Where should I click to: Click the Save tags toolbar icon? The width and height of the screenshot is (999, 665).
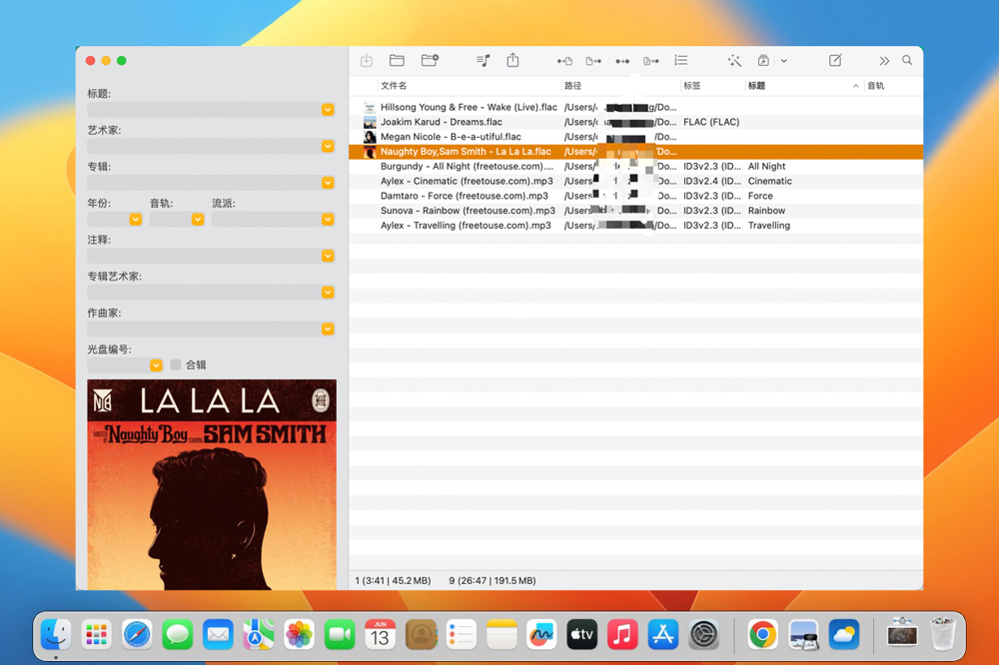367,61
